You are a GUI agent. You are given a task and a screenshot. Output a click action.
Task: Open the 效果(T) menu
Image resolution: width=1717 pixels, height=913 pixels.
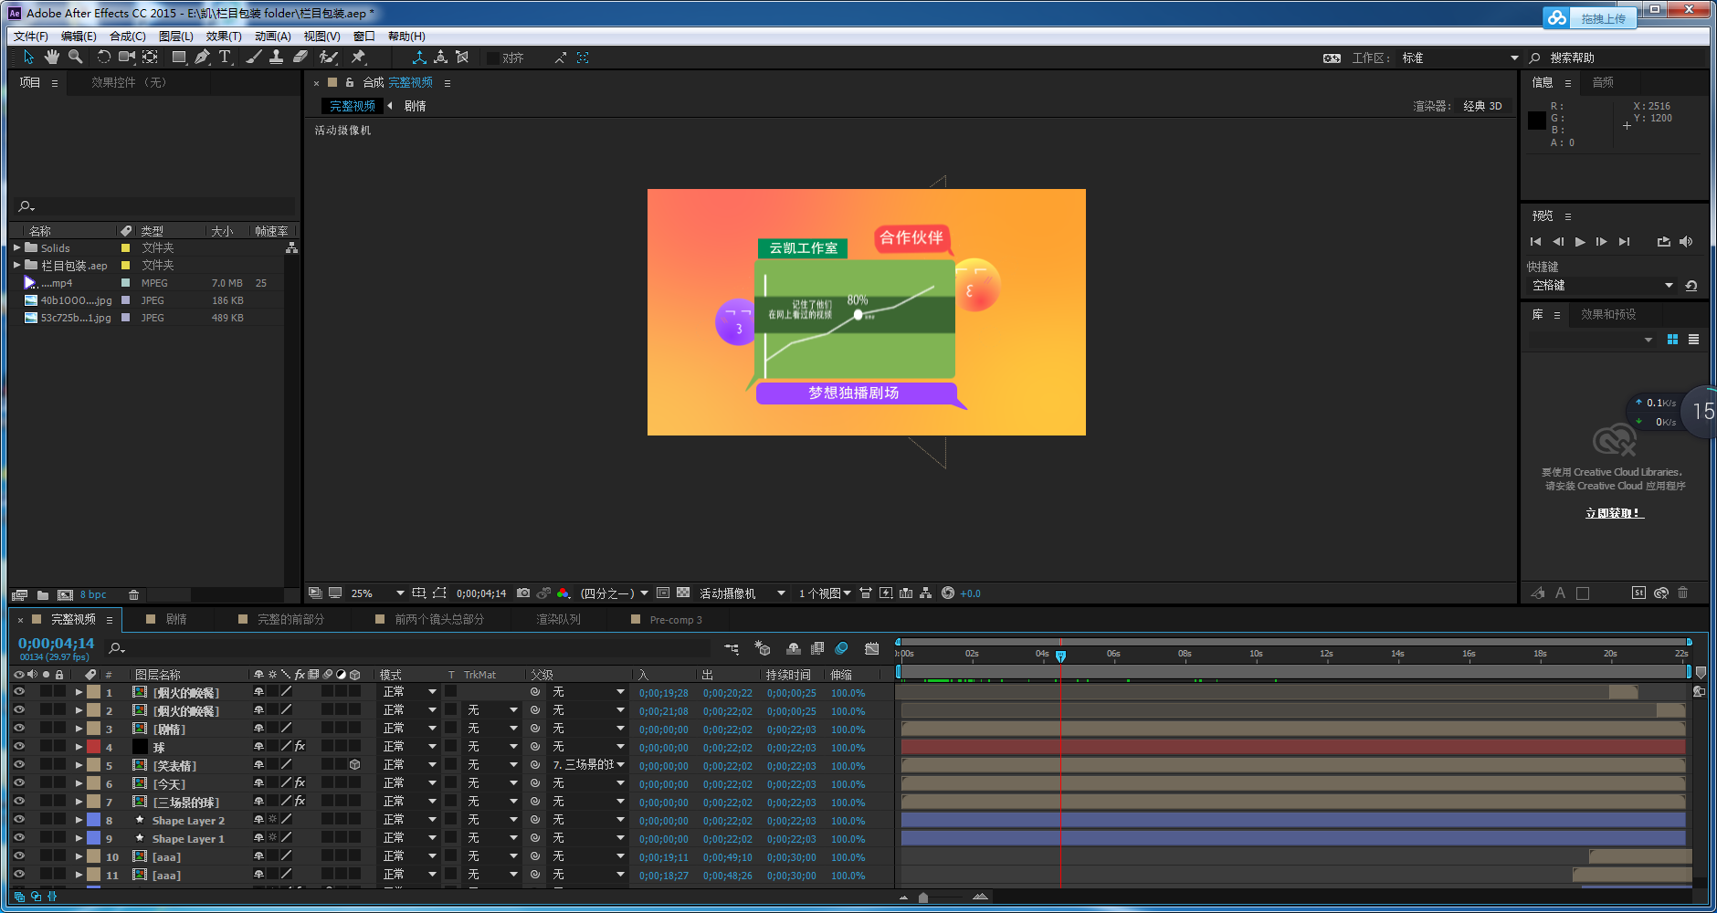point(224,37)
